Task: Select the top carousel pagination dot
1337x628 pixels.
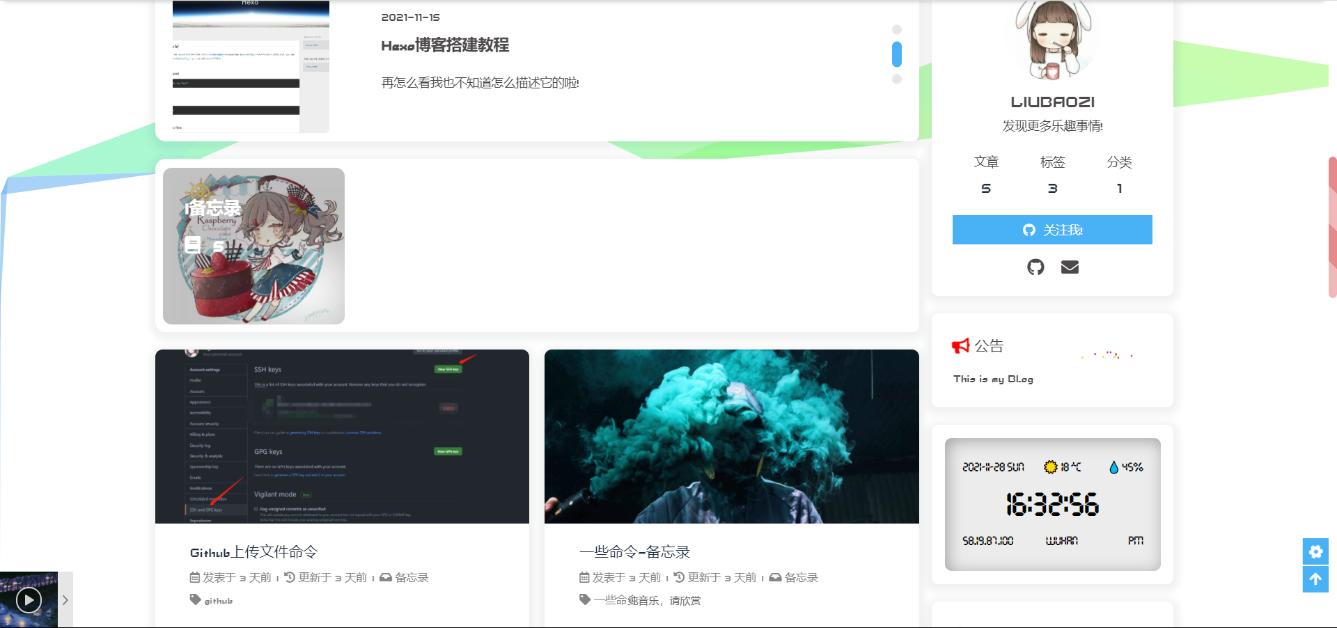Action: pos(897,29)
